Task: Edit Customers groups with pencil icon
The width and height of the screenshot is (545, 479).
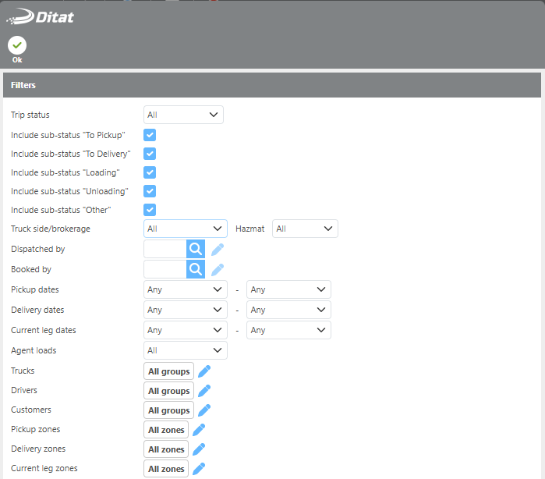Action: click(x=204, y=410)
